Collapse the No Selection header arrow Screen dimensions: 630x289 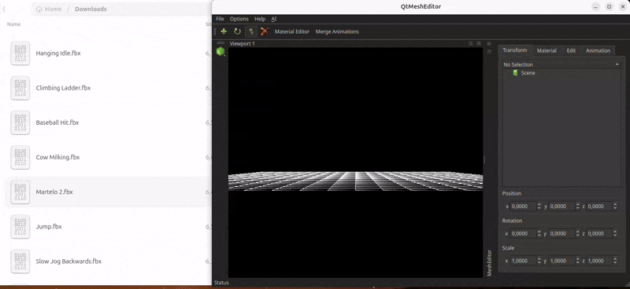(x=617, y=64)
